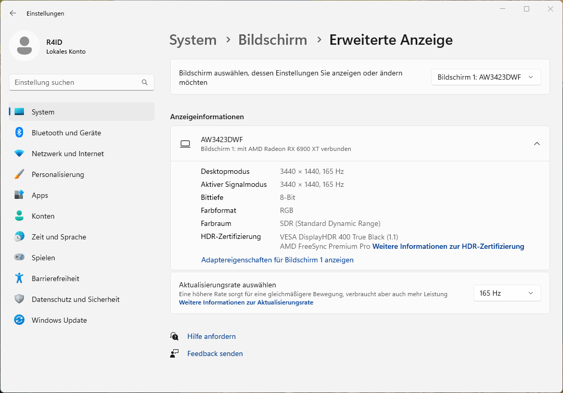This screenshot has width=563, height=393.
Task: Open the 165 Hz refresh rate dropdown
Action: point(506,293)
